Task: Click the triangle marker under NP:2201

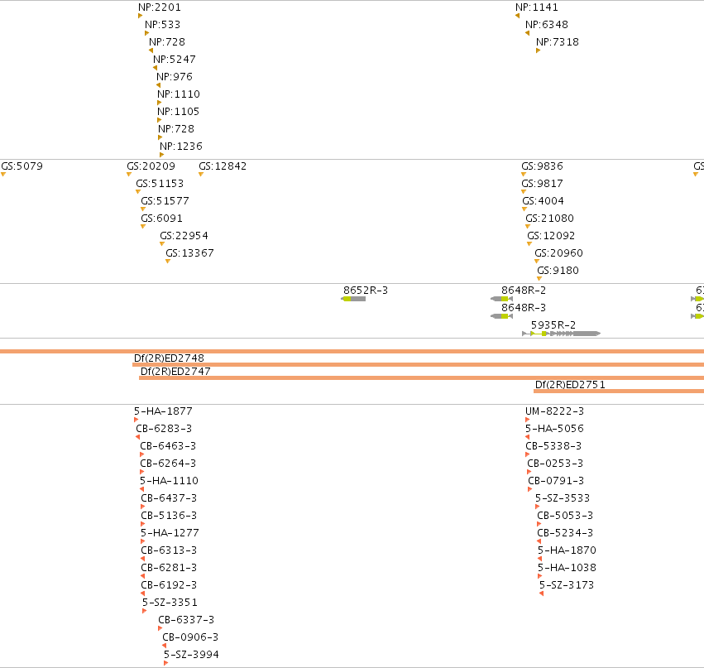Action: [x=140, y=17]
